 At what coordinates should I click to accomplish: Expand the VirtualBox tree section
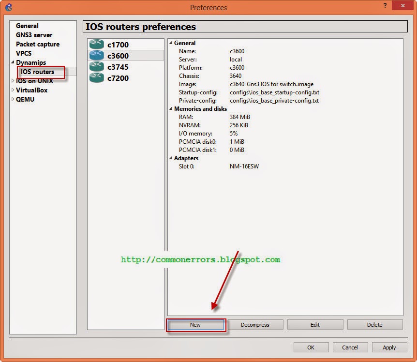[x=13, y=90]
